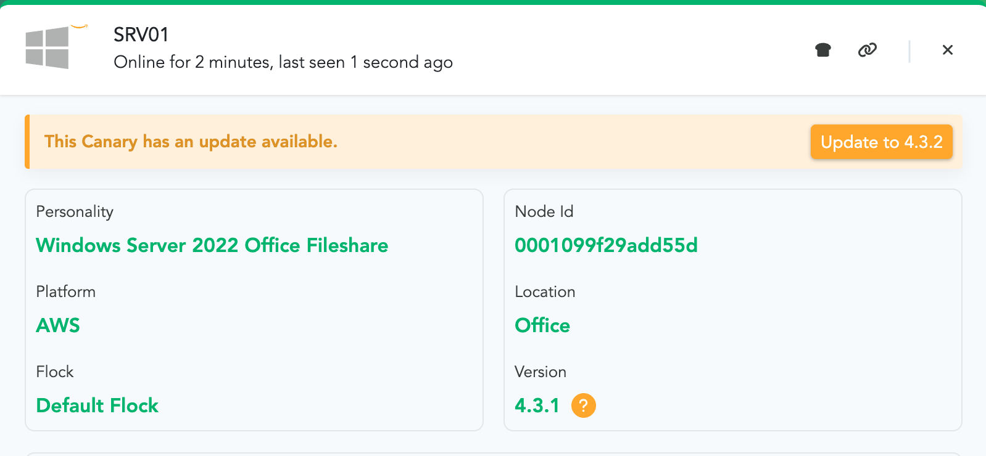Click the update available banner message

tap(191, 142)
